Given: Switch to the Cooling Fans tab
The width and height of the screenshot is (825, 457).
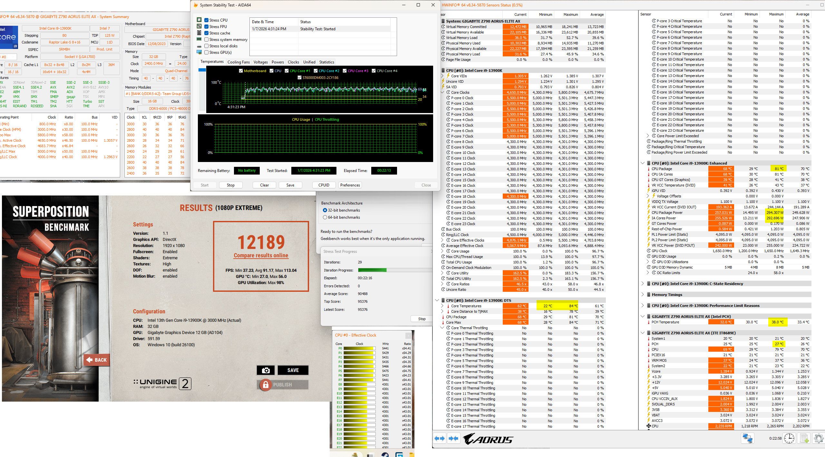Looking at the screenshot, I should (238, 62).
